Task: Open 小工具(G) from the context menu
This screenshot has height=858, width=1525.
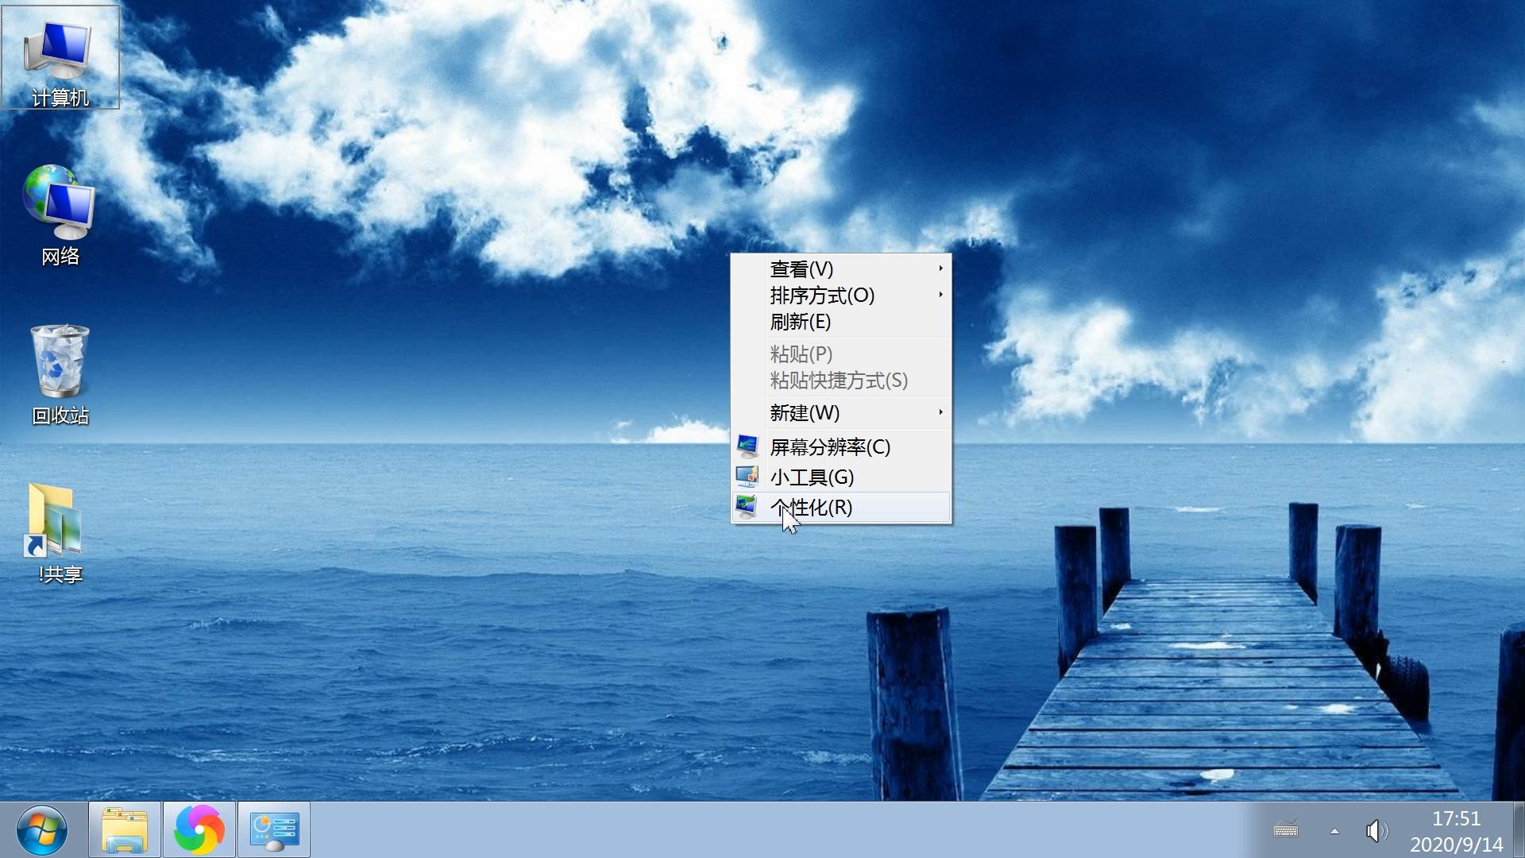Action: 812,477
